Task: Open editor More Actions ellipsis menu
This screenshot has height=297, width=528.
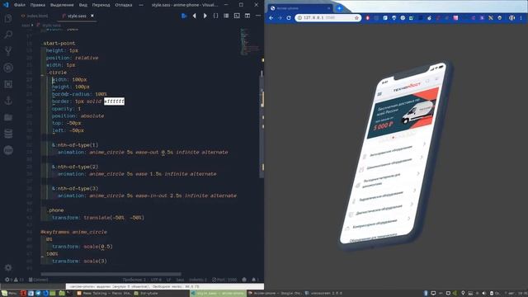Action: pos(258,16)
